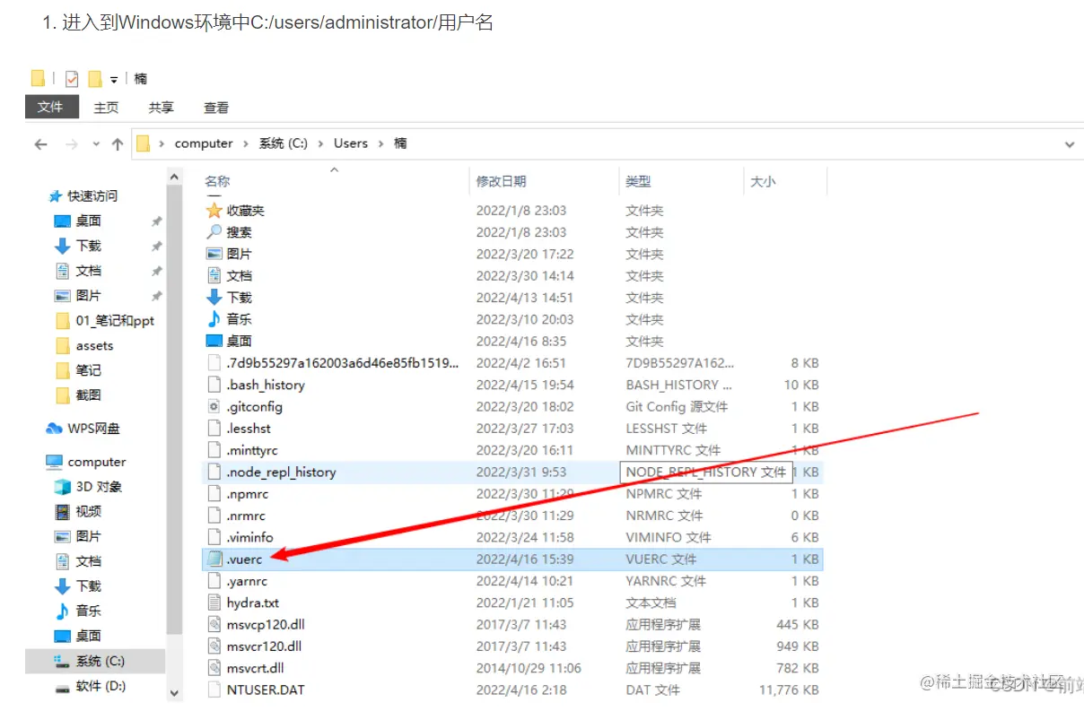Click 'computer' in the address breadcrumb

click(204, 143)
